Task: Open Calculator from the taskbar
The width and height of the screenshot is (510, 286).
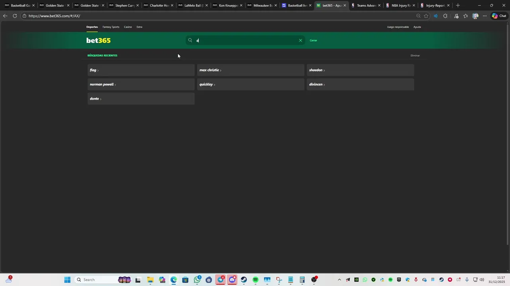Action: pos(302,280)
